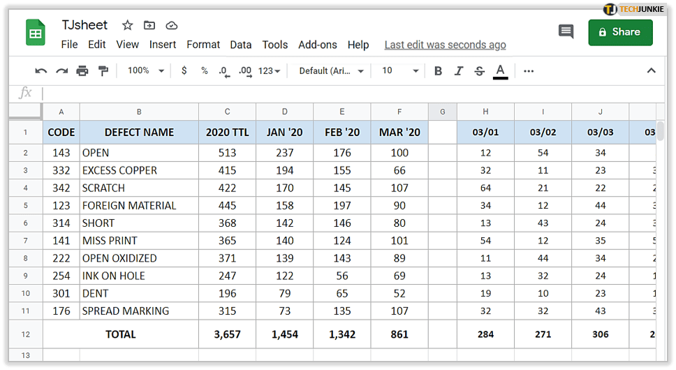The image size is (676, 370).
Task: Expand the Default font family dropdown
Action: [x=332, y=71]
